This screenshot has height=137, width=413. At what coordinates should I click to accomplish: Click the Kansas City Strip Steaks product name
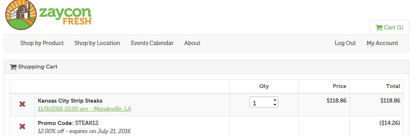click(x=70, y=101)
